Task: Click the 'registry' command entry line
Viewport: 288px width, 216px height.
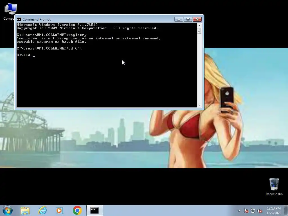Action: [x=52, y=35]
